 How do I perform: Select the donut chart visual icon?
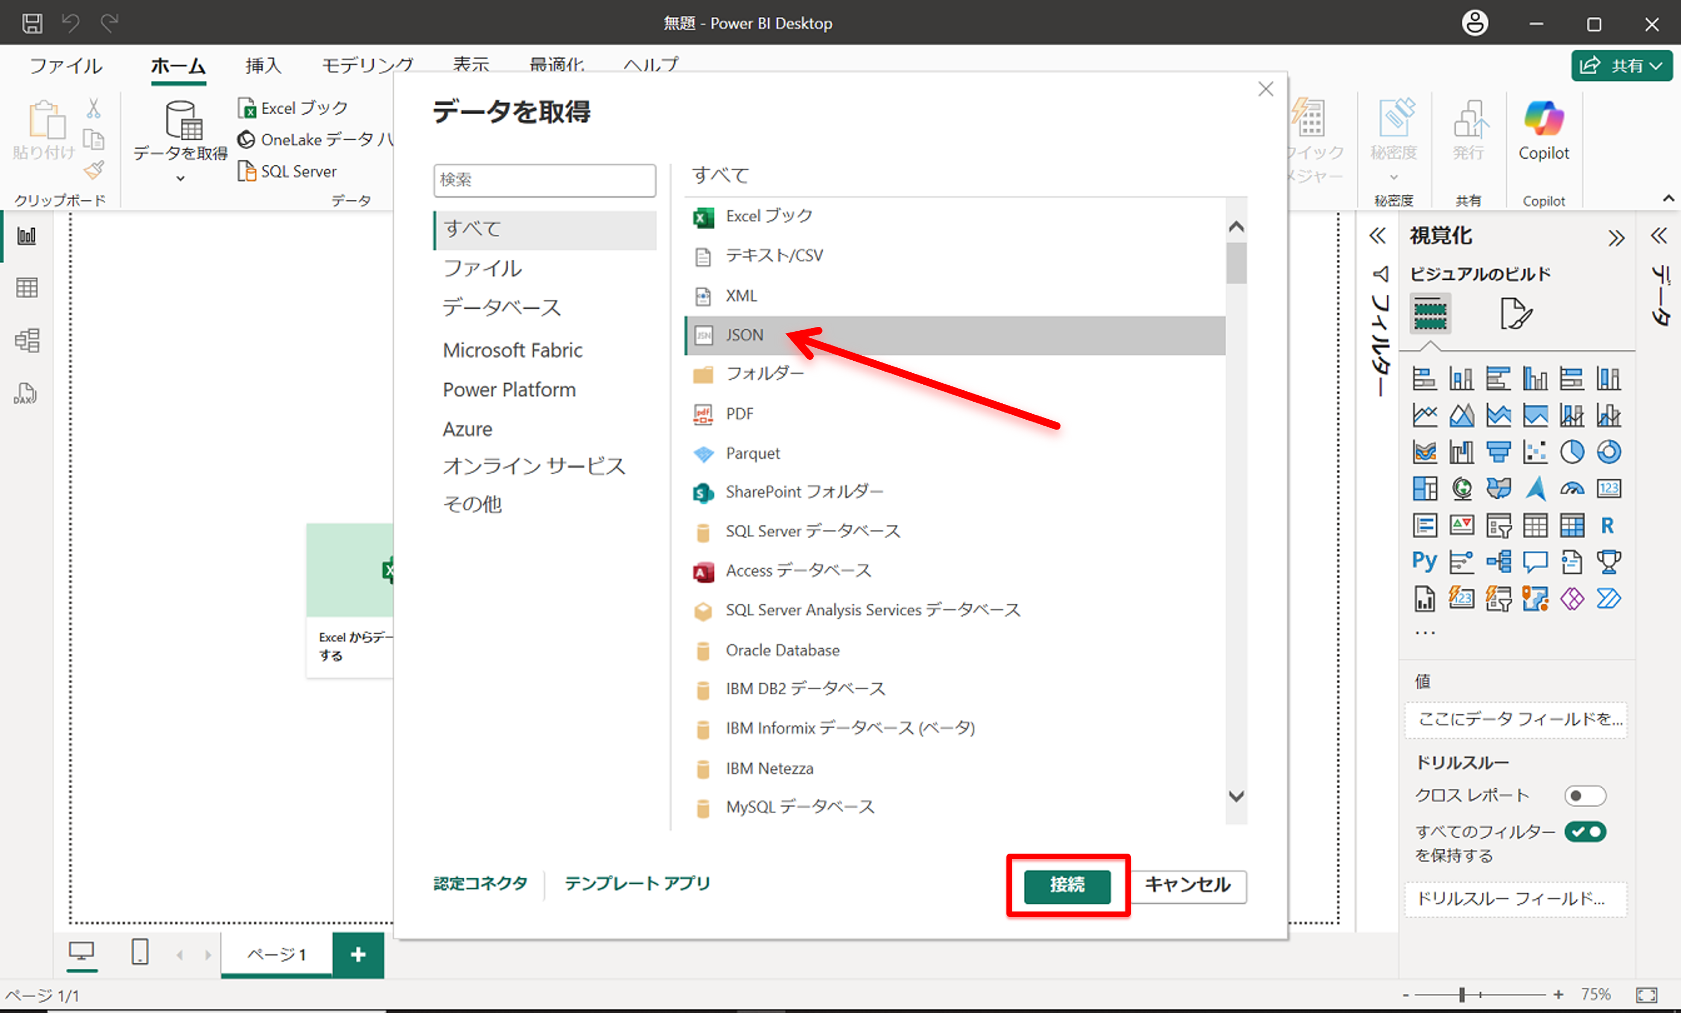point(1609,451)
